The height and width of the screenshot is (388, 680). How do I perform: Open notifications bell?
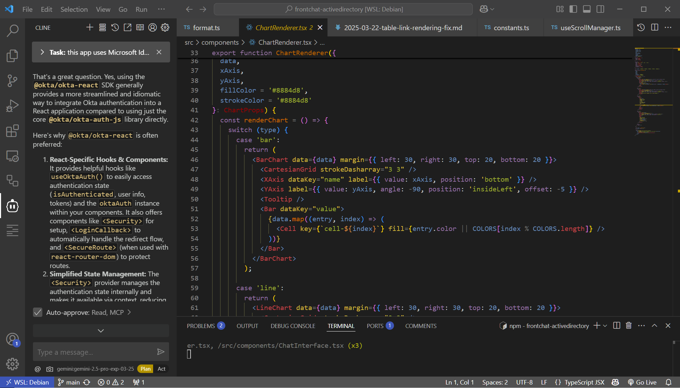tap(668, 382)
